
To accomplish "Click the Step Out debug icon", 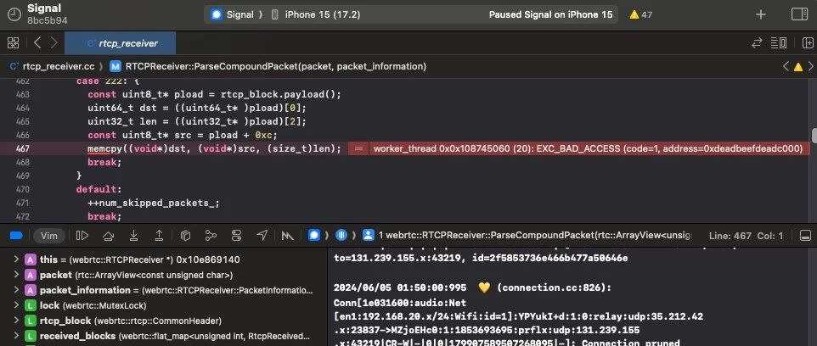I will 159,236.
